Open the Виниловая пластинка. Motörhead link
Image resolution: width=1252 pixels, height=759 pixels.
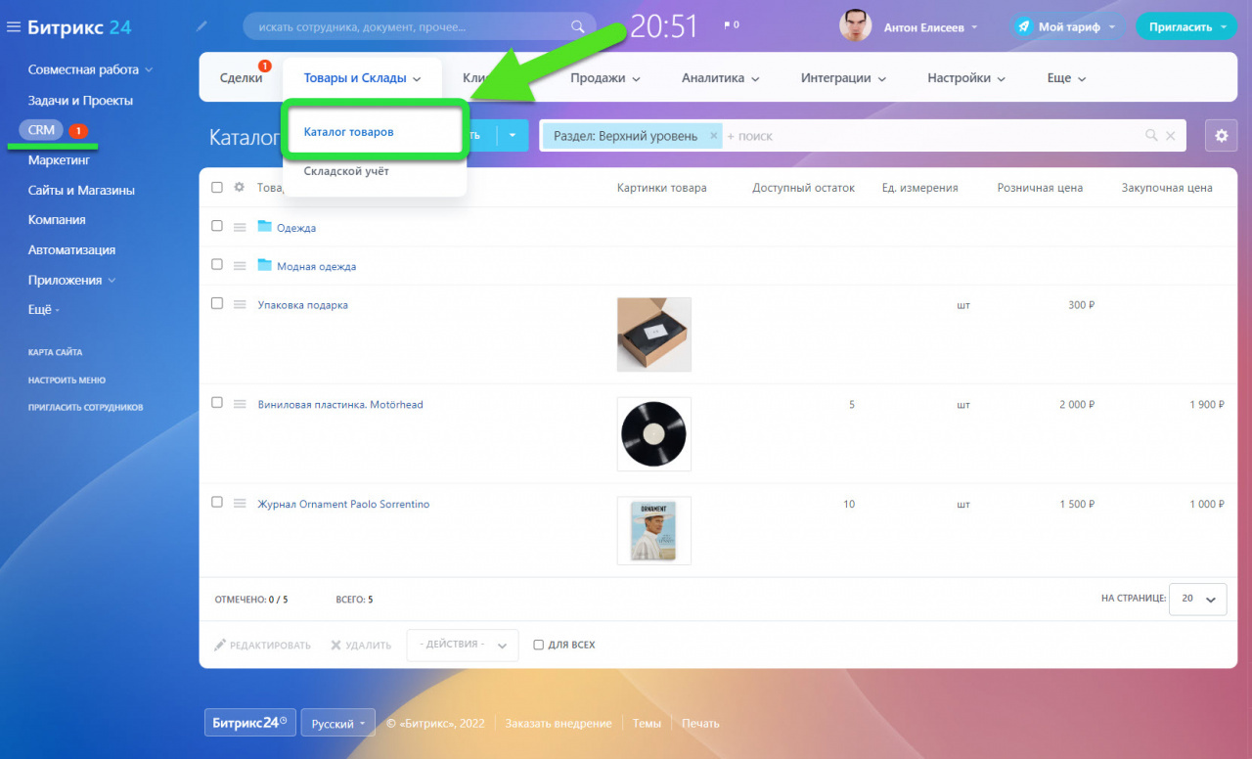[x=340, y=405]
